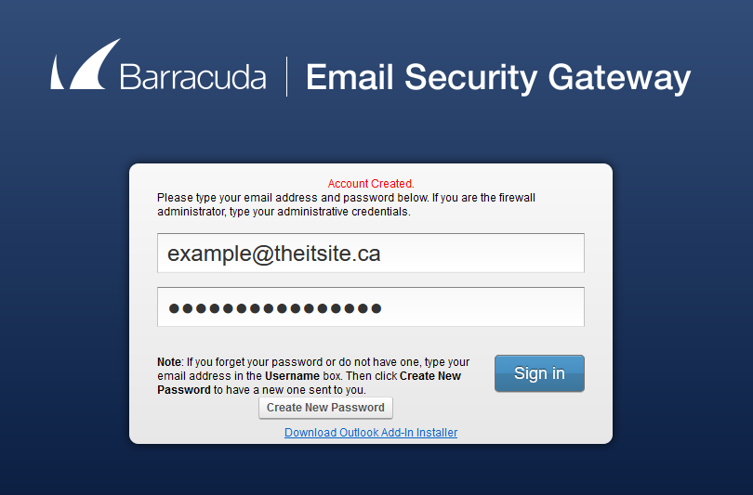This screenshot has width=753, height=495.
Task: Click the Create New Password button
Action: (325, 408)
